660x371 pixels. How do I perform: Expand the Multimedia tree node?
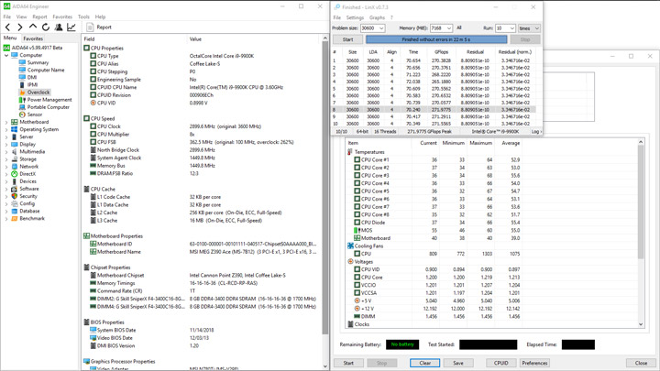(x=6, y=152)
